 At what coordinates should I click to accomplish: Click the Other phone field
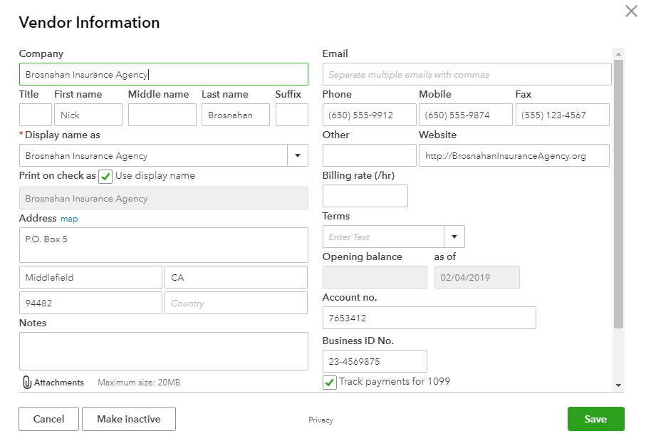pyautogui.click(x=369, y=155)
